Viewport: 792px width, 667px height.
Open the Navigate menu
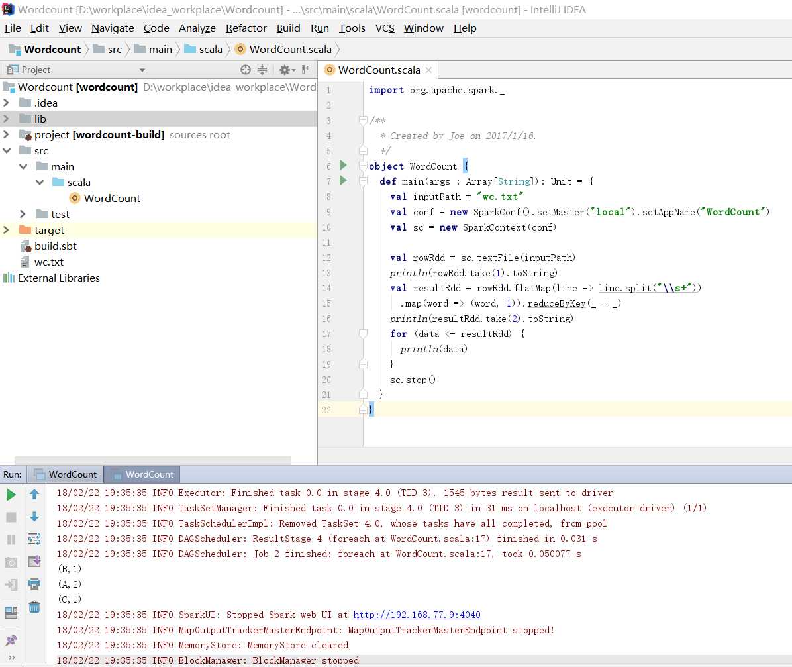(x=113, y=28)
